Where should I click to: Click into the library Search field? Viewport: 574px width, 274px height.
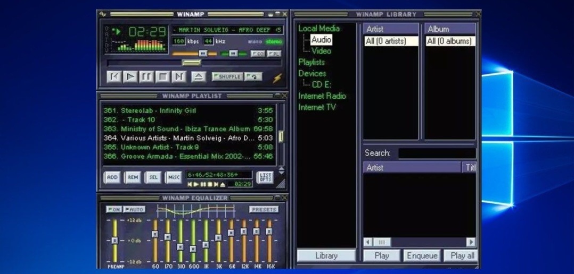click(437, 153)
